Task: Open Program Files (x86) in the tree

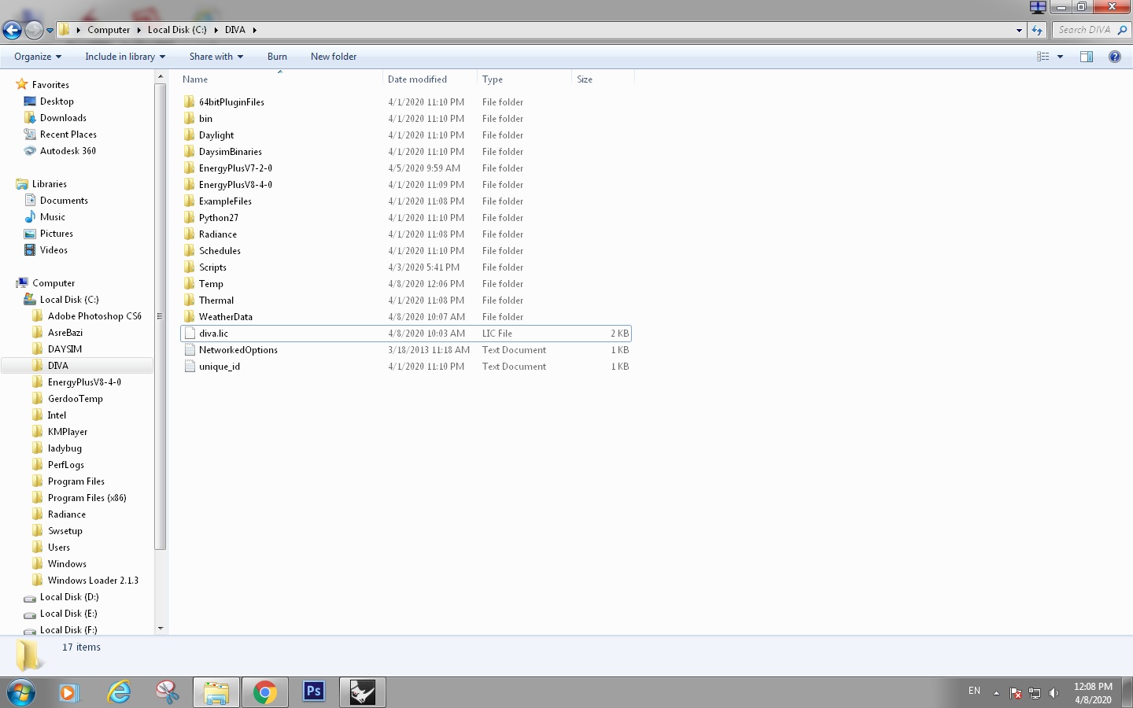Action: (87, 498)
